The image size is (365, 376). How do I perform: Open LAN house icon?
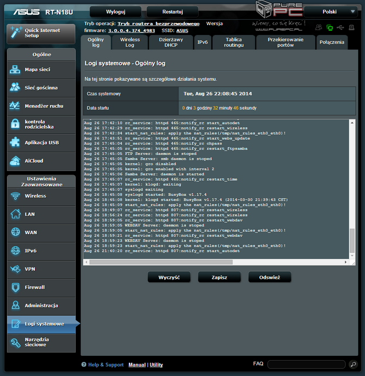(16, 214)
